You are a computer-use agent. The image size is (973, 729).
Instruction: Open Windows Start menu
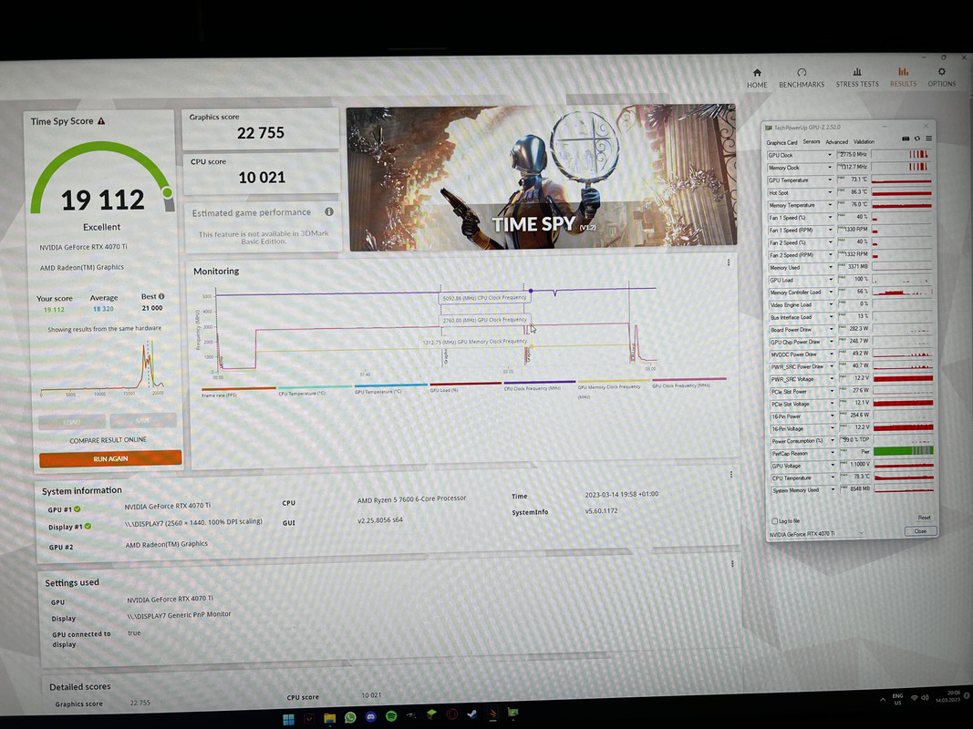coord(288,719)
